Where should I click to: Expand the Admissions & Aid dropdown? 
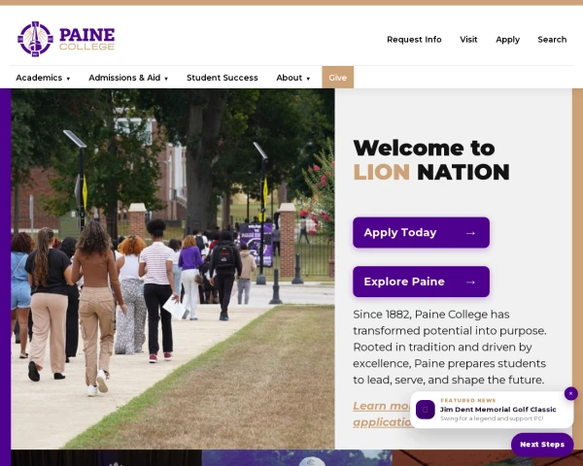click(128, 78)
